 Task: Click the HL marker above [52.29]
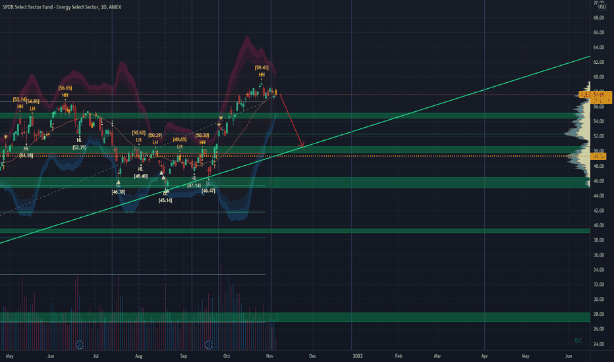click(79, 140)
